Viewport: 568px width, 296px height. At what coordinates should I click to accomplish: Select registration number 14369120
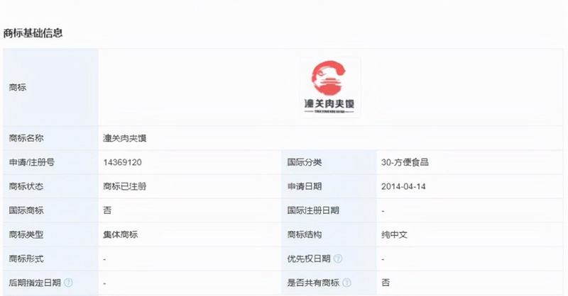[x=122, y=162]
